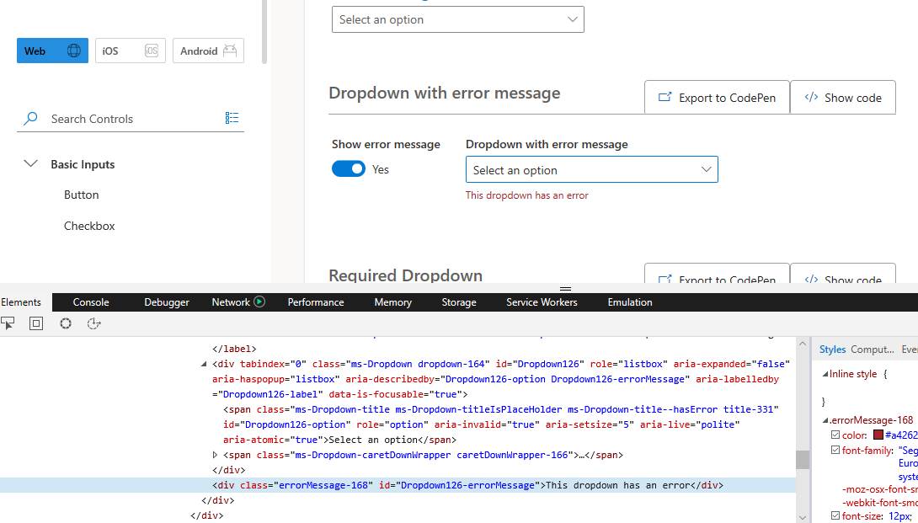The height and width of the screenshot is (523, 918).
Task: Collapse the Basic Inputs section
Action: (31, 164)
